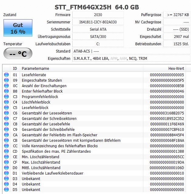Image resolution: width=191 pixels, height=194 pixels.
Task: Click hex value 00000000000019DA
Action: click(x=167, y=162)
